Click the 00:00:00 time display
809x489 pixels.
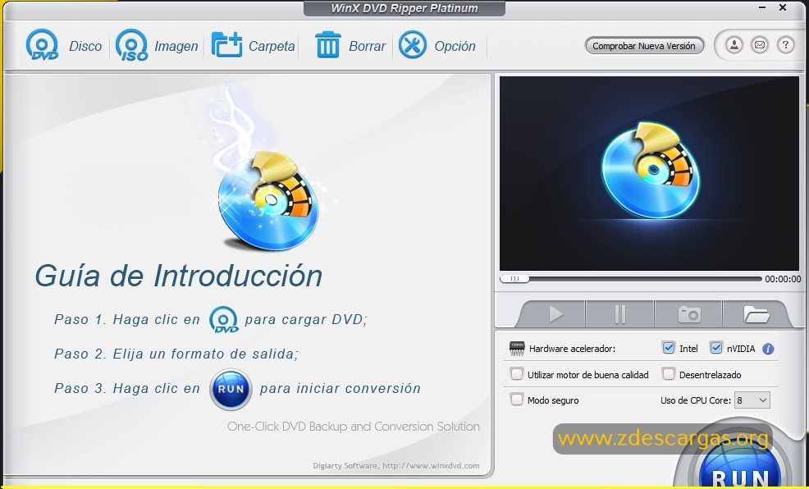tap(783, 279)
